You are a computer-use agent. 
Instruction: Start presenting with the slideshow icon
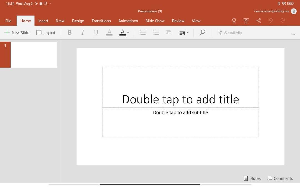tap(246, 21)
